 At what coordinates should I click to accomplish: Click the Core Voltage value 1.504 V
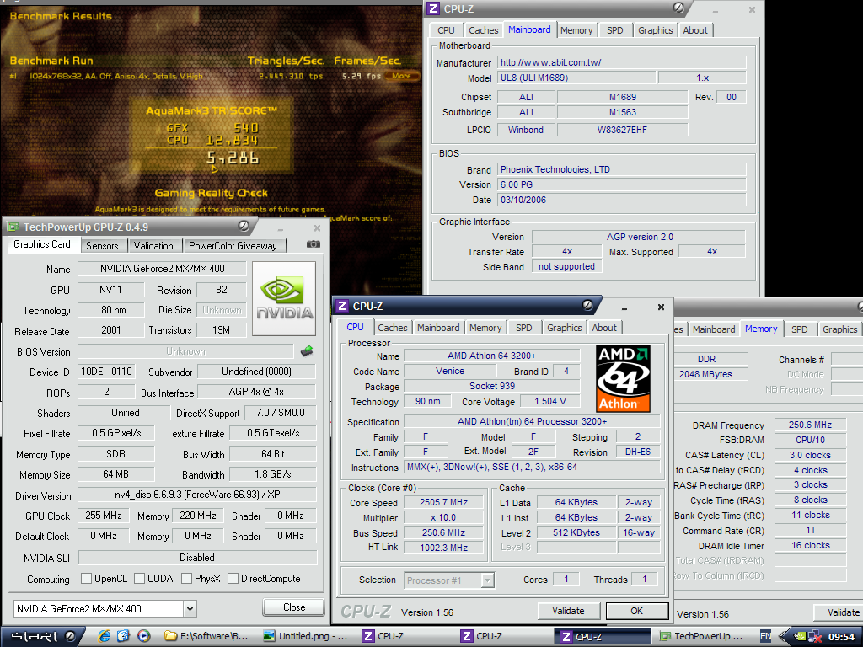549,402
